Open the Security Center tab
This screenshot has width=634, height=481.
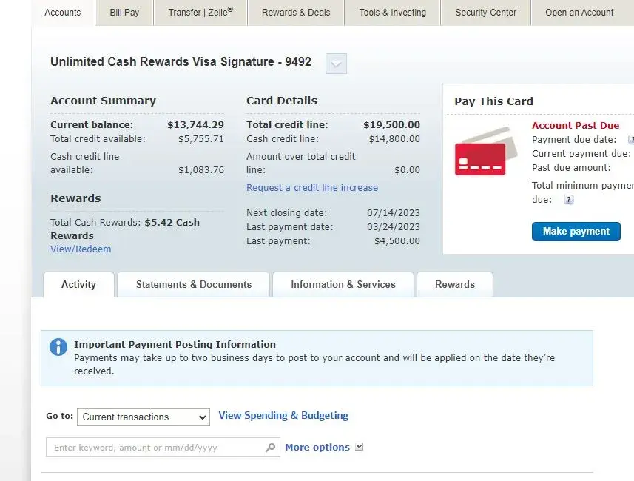tap(485, 13)
